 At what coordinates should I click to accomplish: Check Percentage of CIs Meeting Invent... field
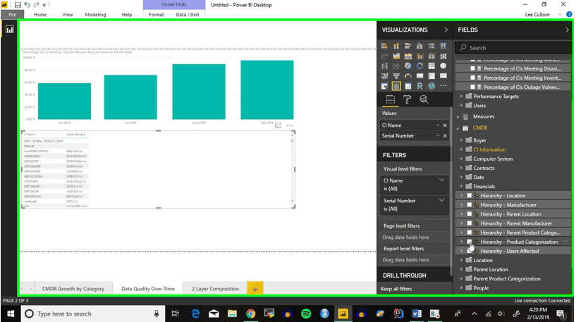(473, 78)
